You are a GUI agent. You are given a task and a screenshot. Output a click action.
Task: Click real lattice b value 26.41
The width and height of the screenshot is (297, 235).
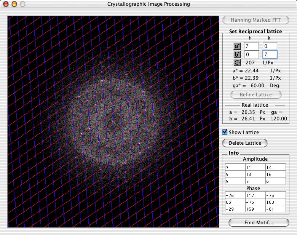(x=248, y=118)
